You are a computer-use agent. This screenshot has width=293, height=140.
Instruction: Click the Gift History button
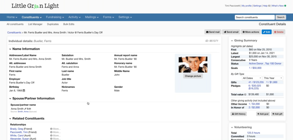click(239, 114)
